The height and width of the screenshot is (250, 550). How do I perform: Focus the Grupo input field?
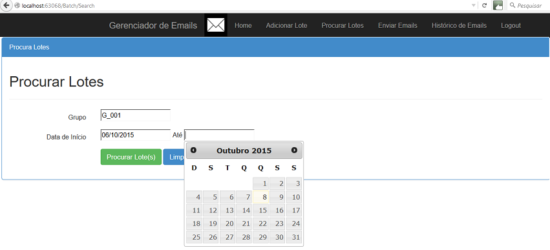click(x=135, y=115)
